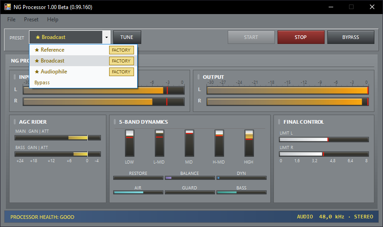
Task: Toggle the OUTPUT section indicator
Action: tap(199, 77)
